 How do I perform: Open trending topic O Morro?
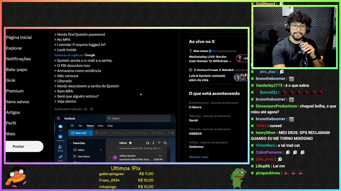coord(195,107)
